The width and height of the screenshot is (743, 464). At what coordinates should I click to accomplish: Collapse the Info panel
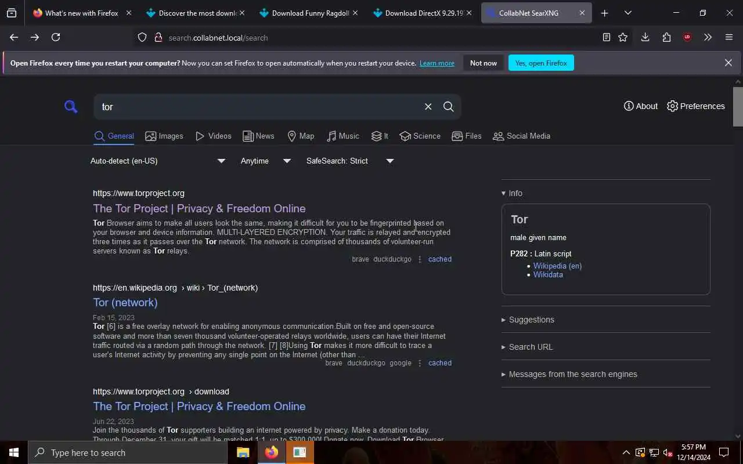tap(512, 193)
